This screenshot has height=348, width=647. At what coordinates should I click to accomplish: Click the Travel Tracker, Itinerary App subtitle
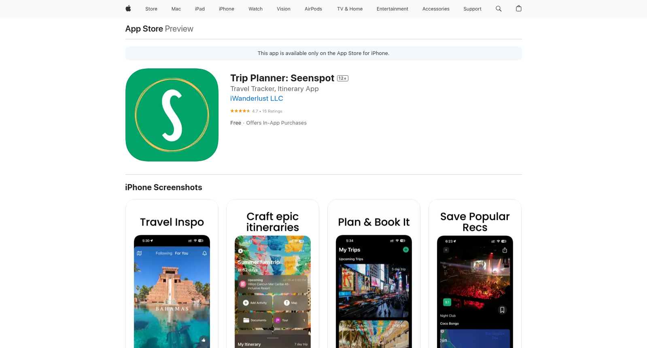pos(274,89)
